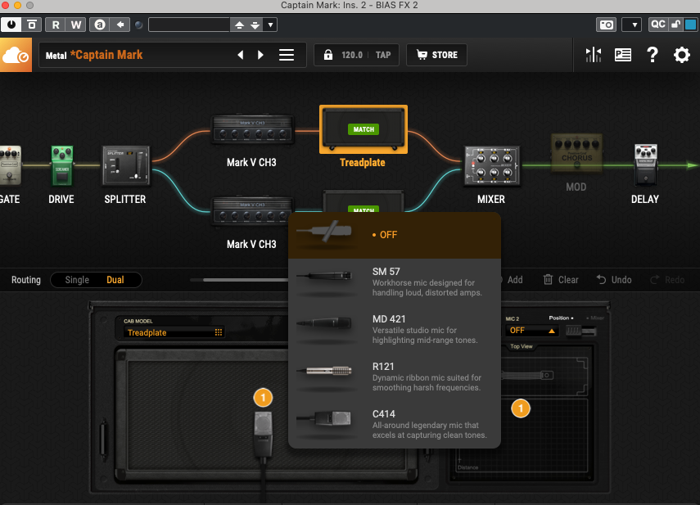The height and width of the screenshot is (505, 700).
Task: Open the ToneCloud icon
Action: (16, 55)
